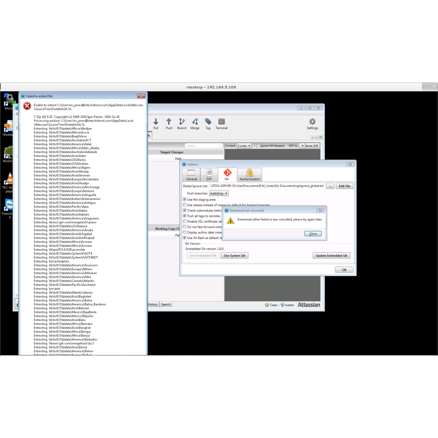
Task: Click the tab list icon below Settings
Action: point(321,137)
